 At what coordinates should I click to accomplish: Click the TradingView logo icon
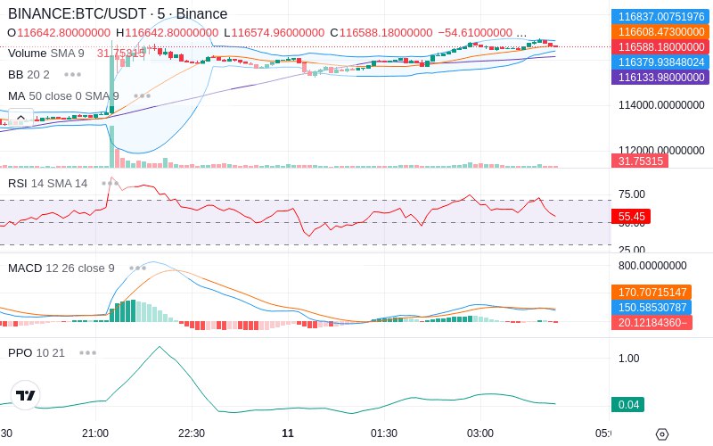coord(26,395)
